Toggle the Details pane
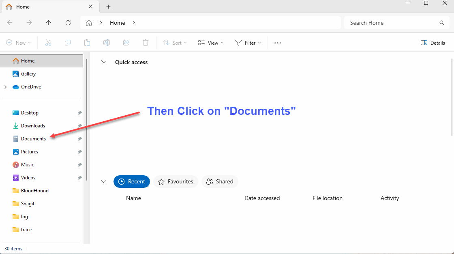The width and height of the screenshot is (454, 254). coord(433,43)
